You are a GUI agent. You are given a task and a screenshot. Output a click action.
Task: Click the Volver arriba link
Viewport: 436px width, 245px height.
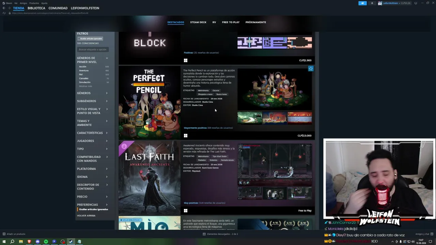click(x=86, y=216)
